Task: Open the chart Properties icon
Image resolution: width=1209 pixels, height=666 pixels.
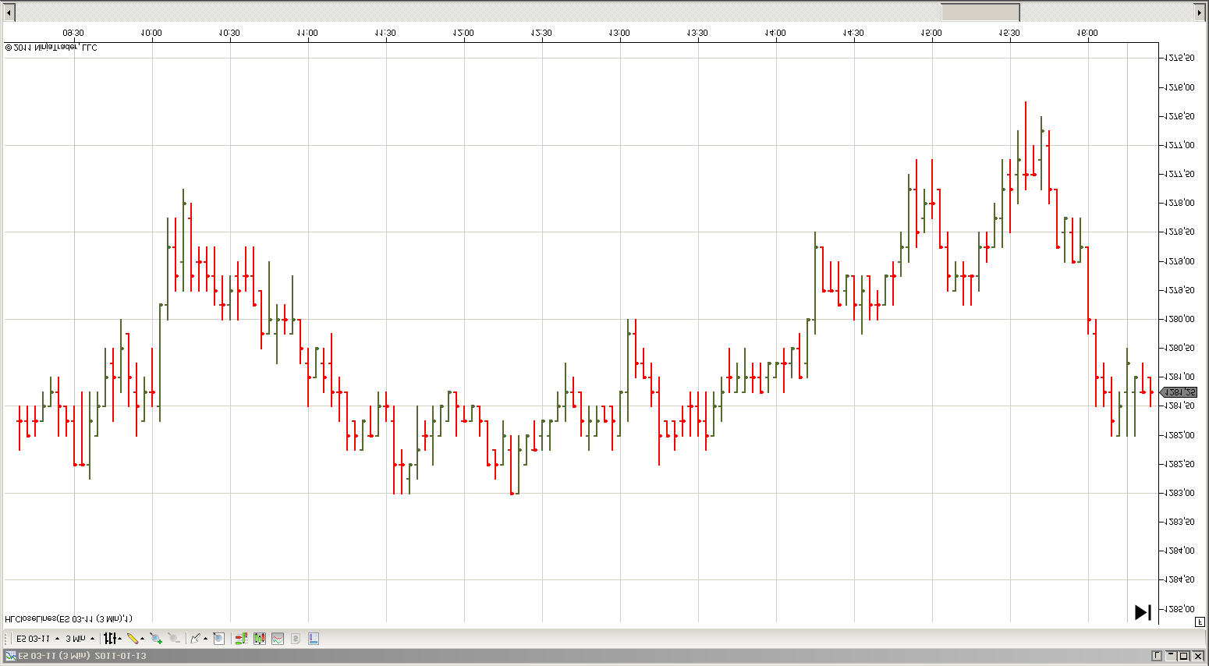Action: coord(314,639)
